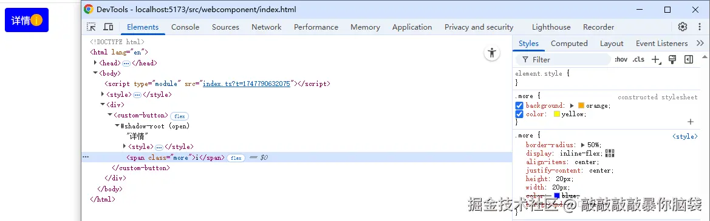Expand the background shorthand triangle
The width and height of the screenshot is (710, 221).
coord(572,105)
